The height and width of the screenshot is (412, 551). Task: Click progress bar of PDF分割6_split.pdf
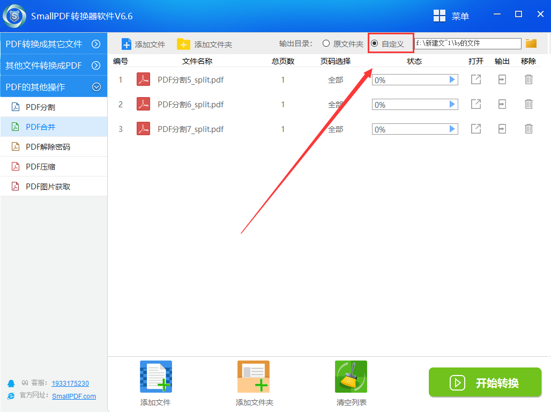click(415, 105)
